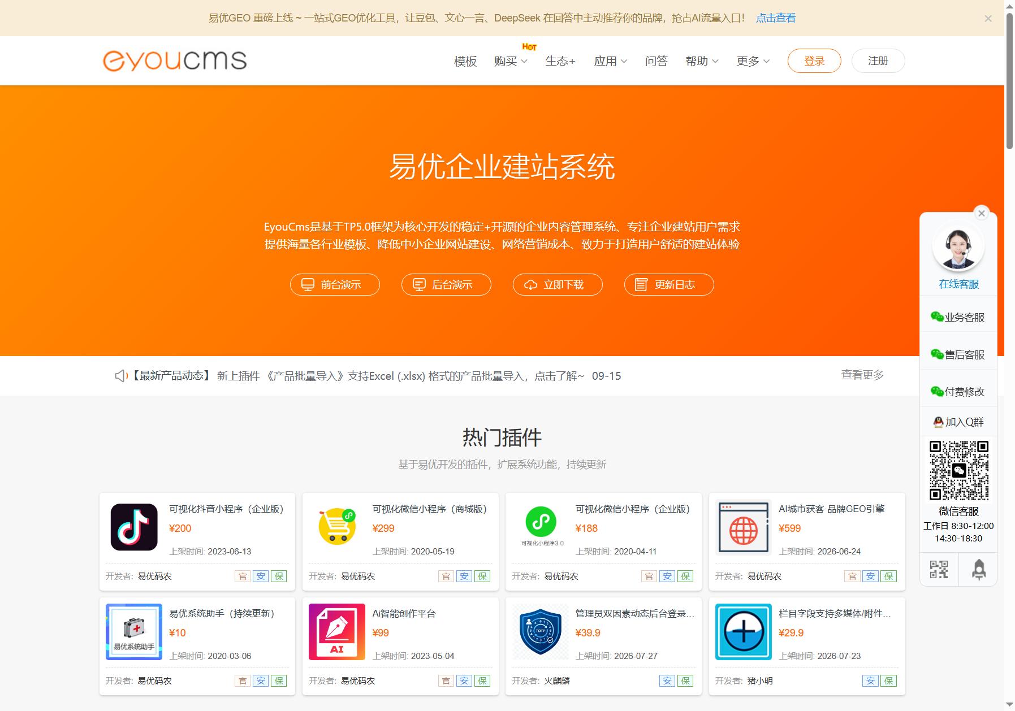Screen dimensions: 1015x711
Task: Open the globe GEO engine plugin icon
Action: [x=744, y=528]
